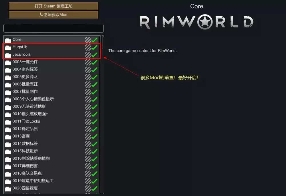
Task: Click folder icon of 0013富商
Action: pyautogui.click(x=8, y=137)
